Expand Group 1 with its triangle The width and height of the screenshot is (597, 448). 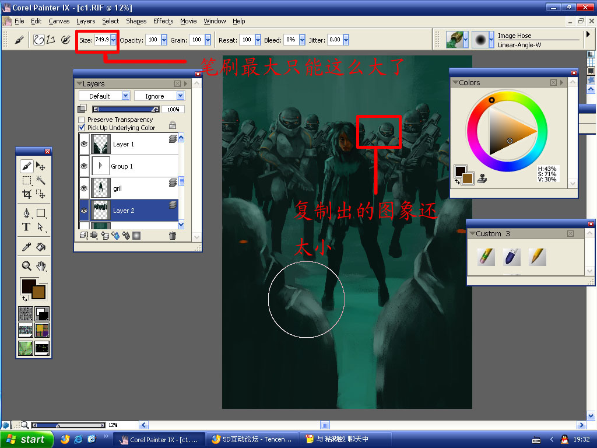(x=100, y=166)
